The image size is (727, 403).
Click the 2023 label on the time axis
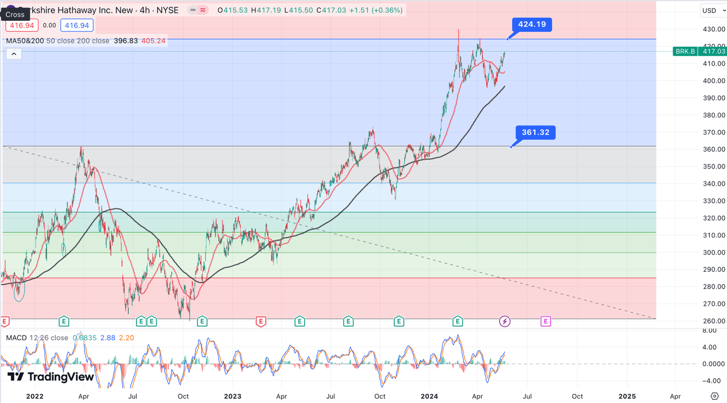coord(233,396)
